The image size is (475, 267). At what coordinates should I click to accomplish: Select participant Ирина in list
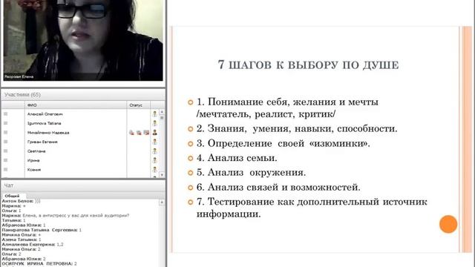33,160
